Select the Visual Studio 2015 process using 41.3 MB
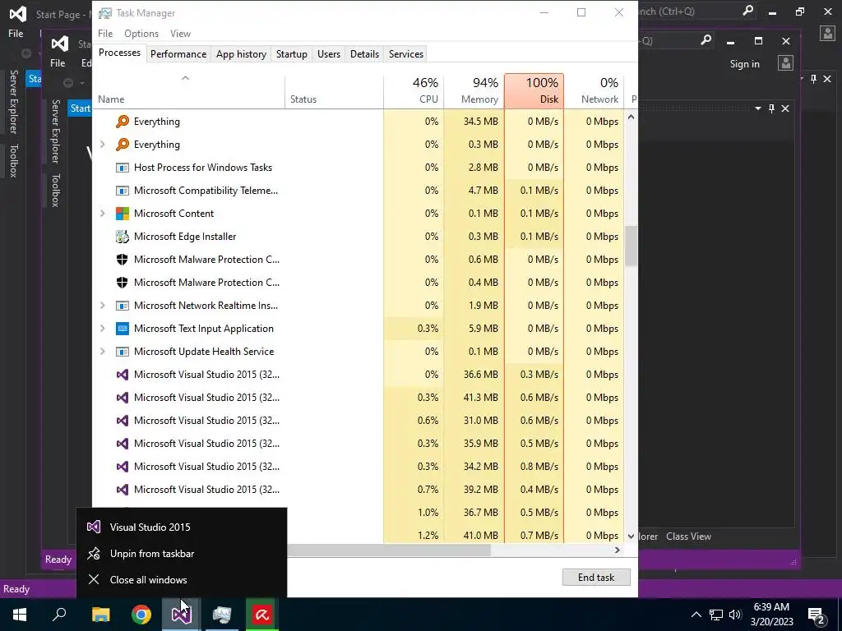Image resolution: width=842 pixels, height=631 pixels. [359, 398]
